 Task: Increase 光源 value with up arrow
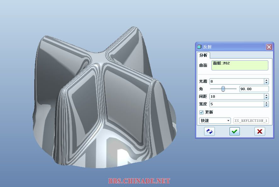click(x=266, y=80)
